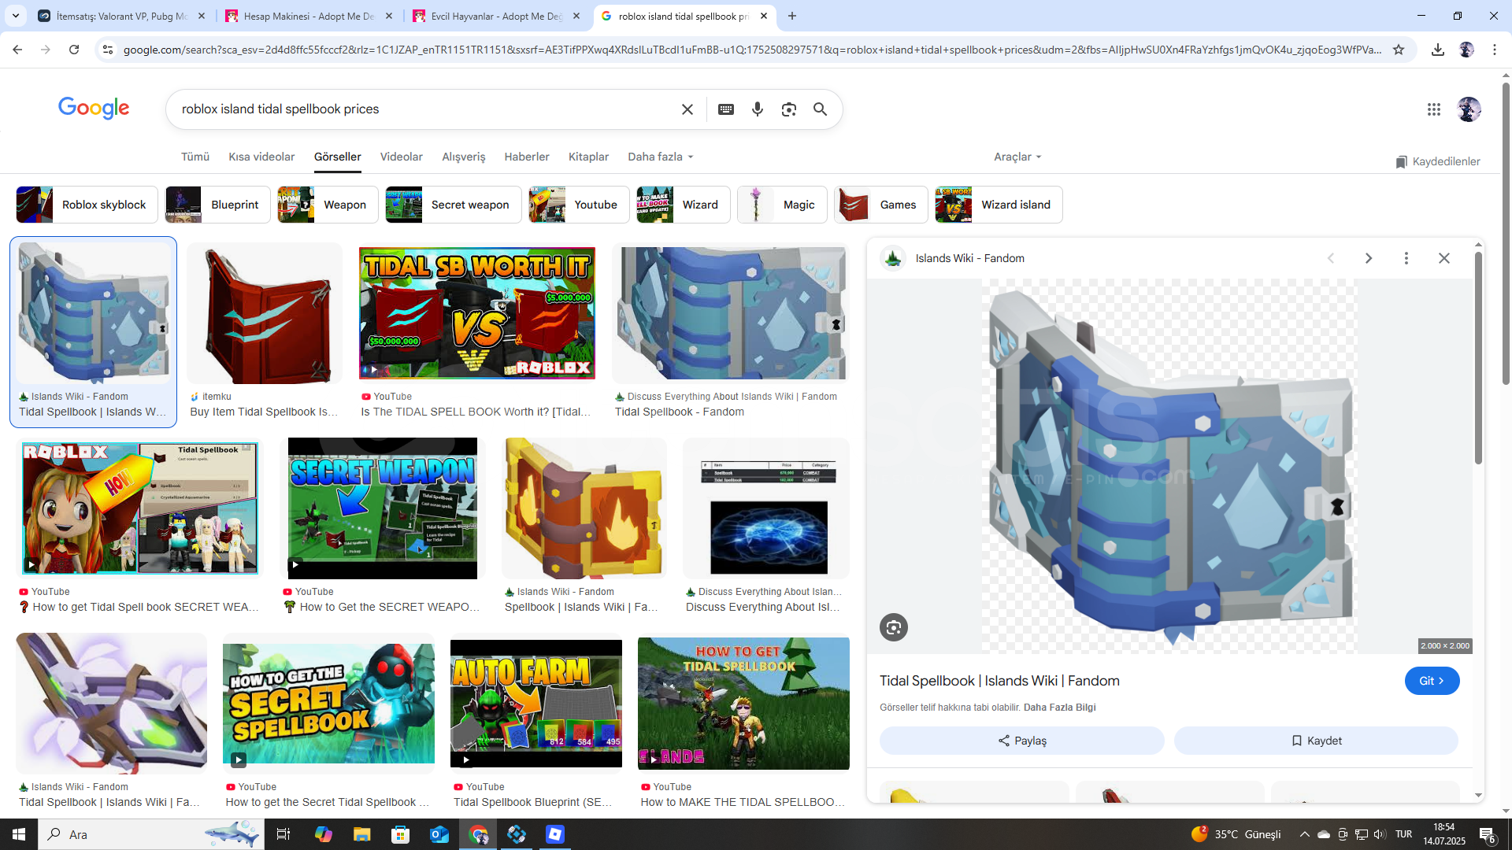
Task: Open Windows Start menu
Action: click(19, 834)
